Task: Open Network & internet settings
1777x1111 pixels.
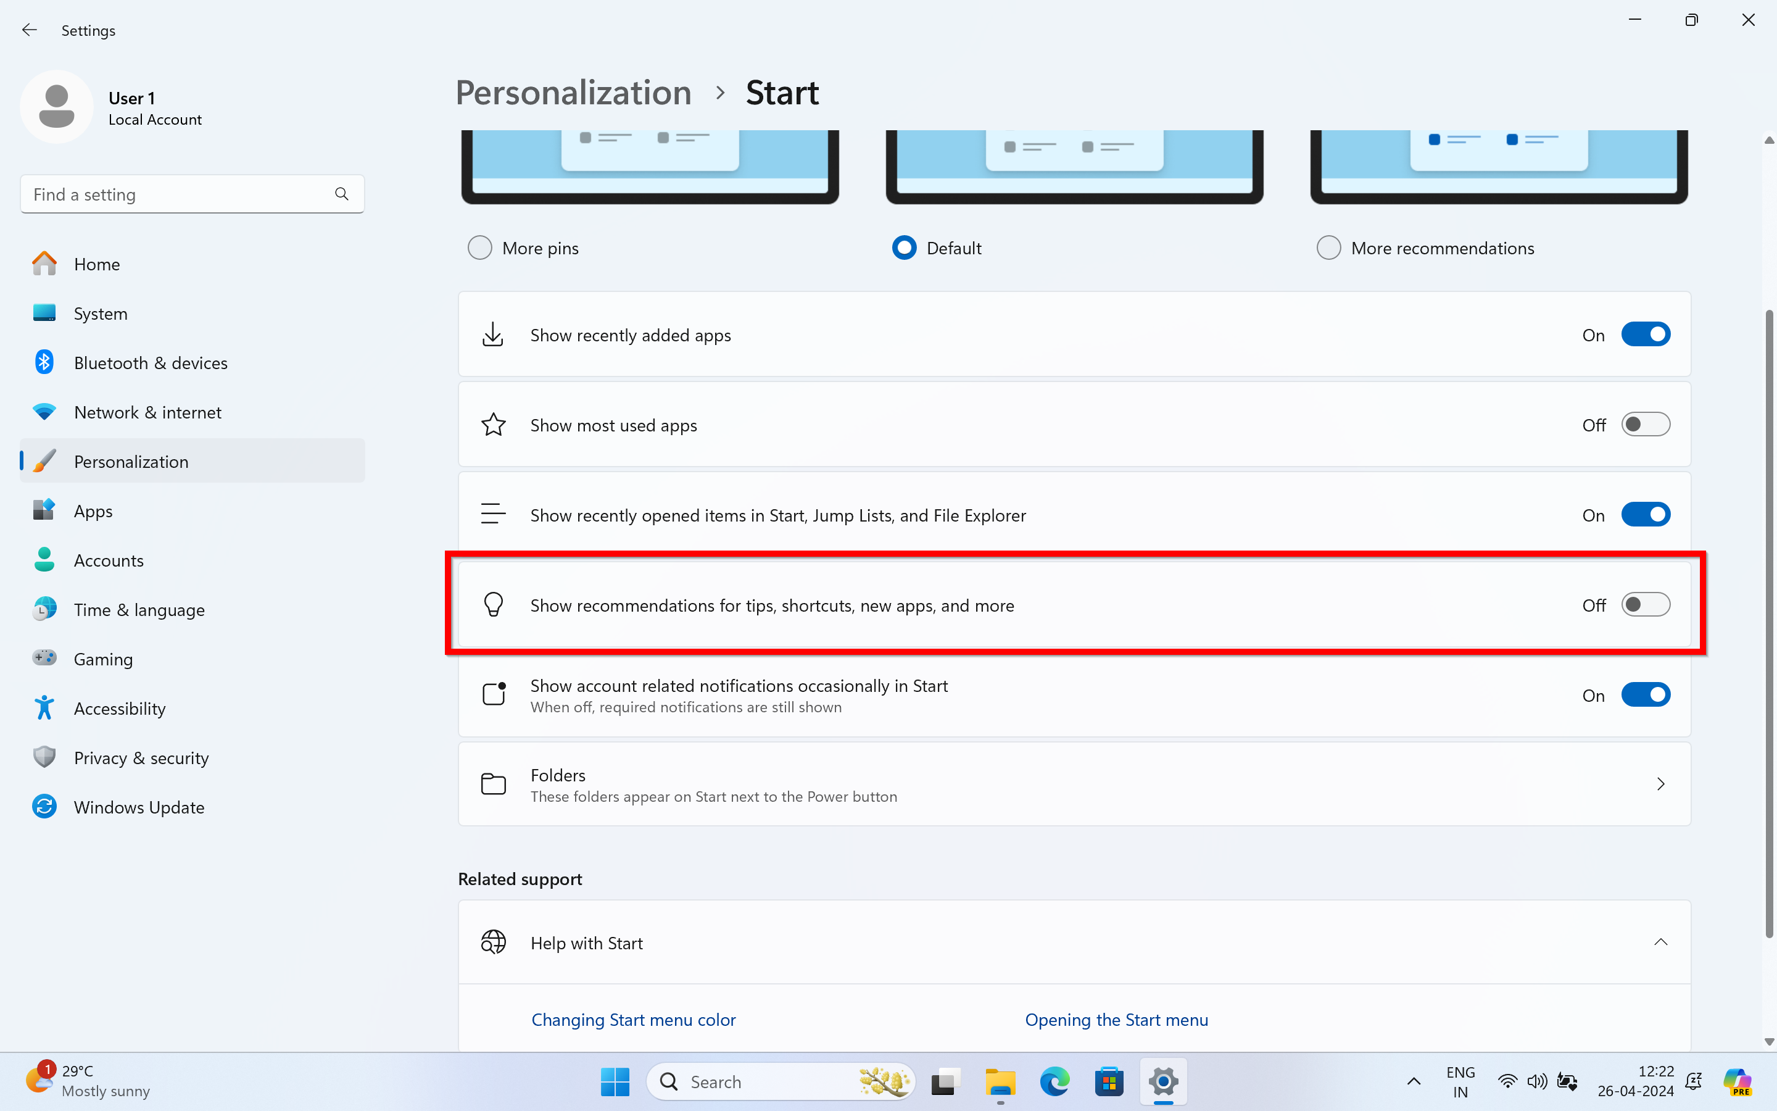Action: 193,412
